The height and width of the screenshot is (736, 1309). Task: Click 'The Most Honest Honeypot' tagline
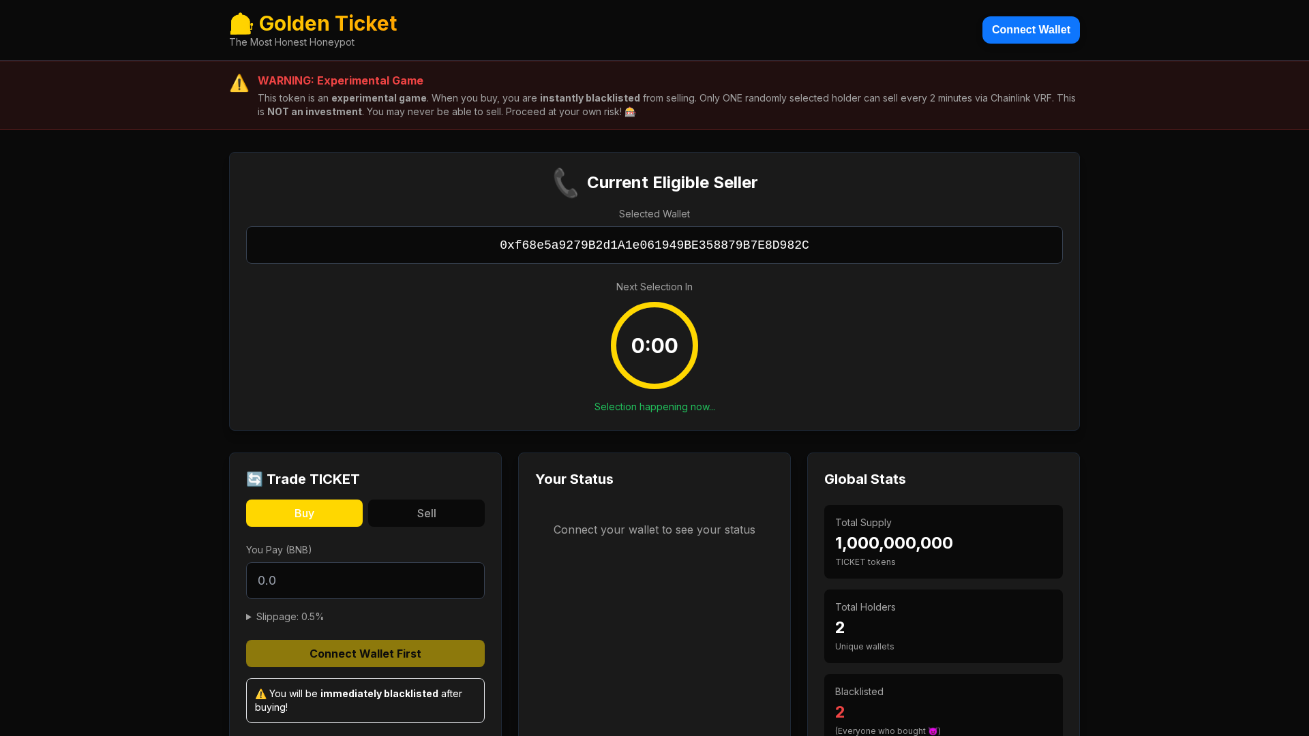click(x=292, y=42)
